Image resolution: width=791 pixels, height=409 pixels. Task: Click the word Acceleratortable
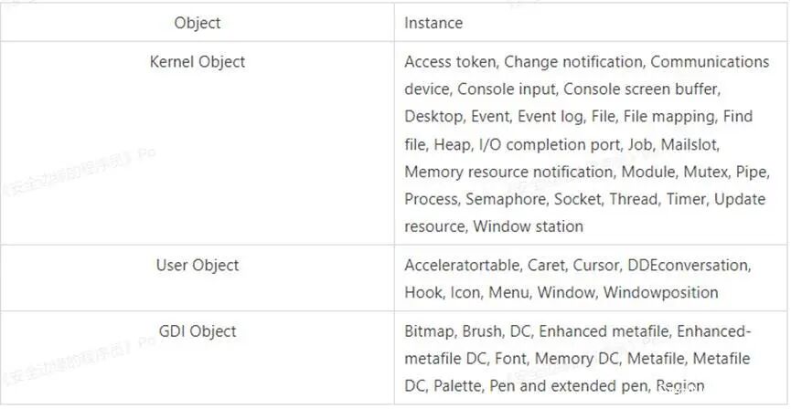coord(462,266)
